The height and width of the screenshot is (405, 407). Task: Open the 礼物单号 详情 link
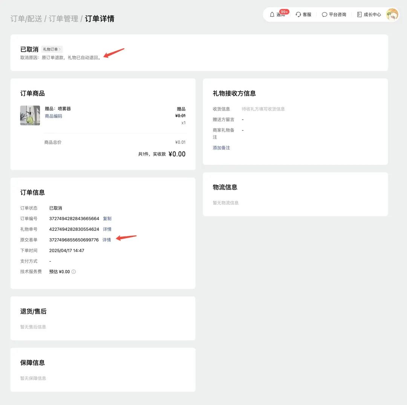coord(107,229)
